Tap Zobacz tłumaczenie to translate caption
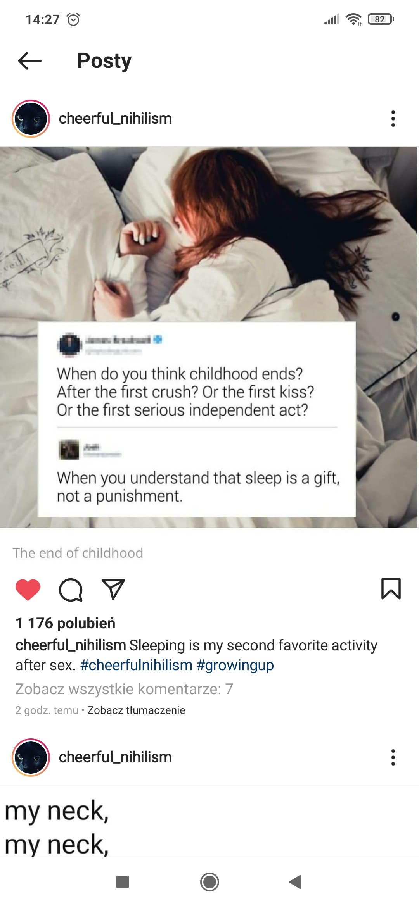The height and width of the screenshot is (907, 419). [136, 710]
